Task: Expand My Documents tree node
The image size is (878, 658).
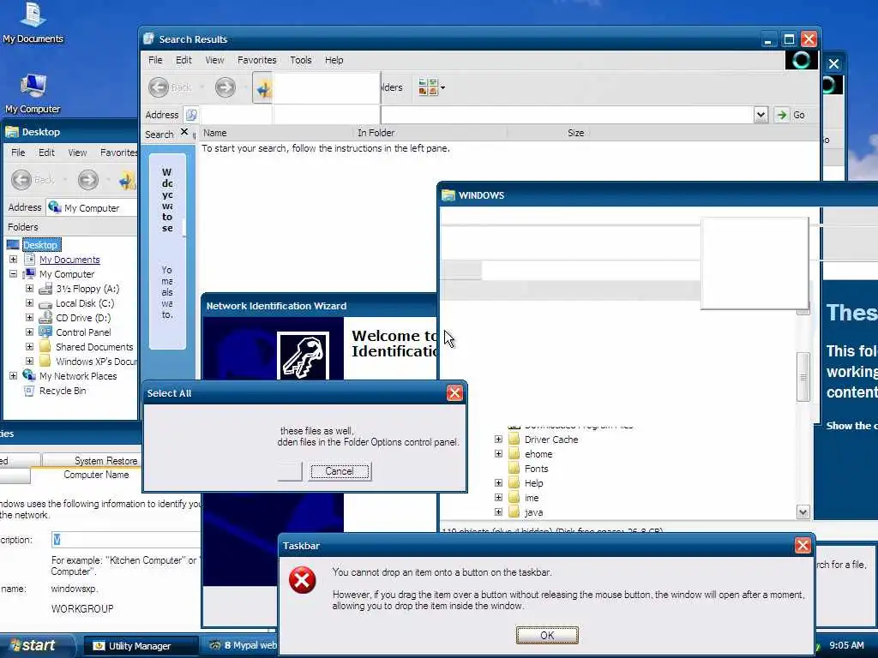Action: (x=14, y=260)
